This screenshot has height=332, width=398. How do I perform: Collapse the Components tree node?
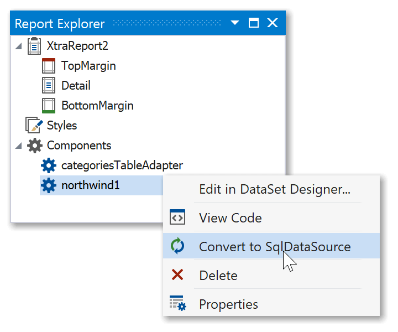click(19, 146)
